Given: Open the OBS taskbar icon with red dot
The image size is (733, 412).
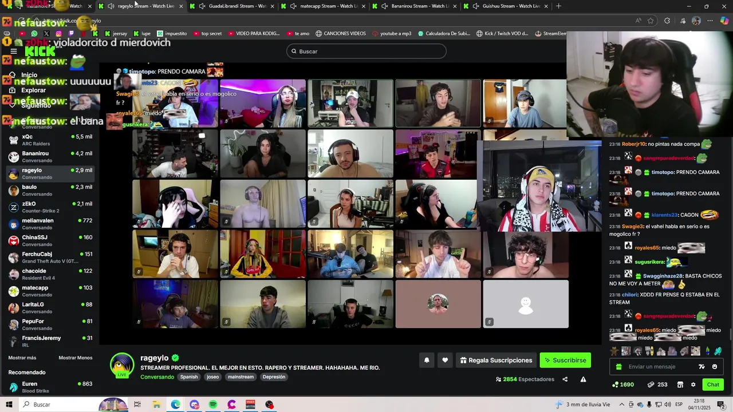Looking at the screenshot, I should [269, 405].
